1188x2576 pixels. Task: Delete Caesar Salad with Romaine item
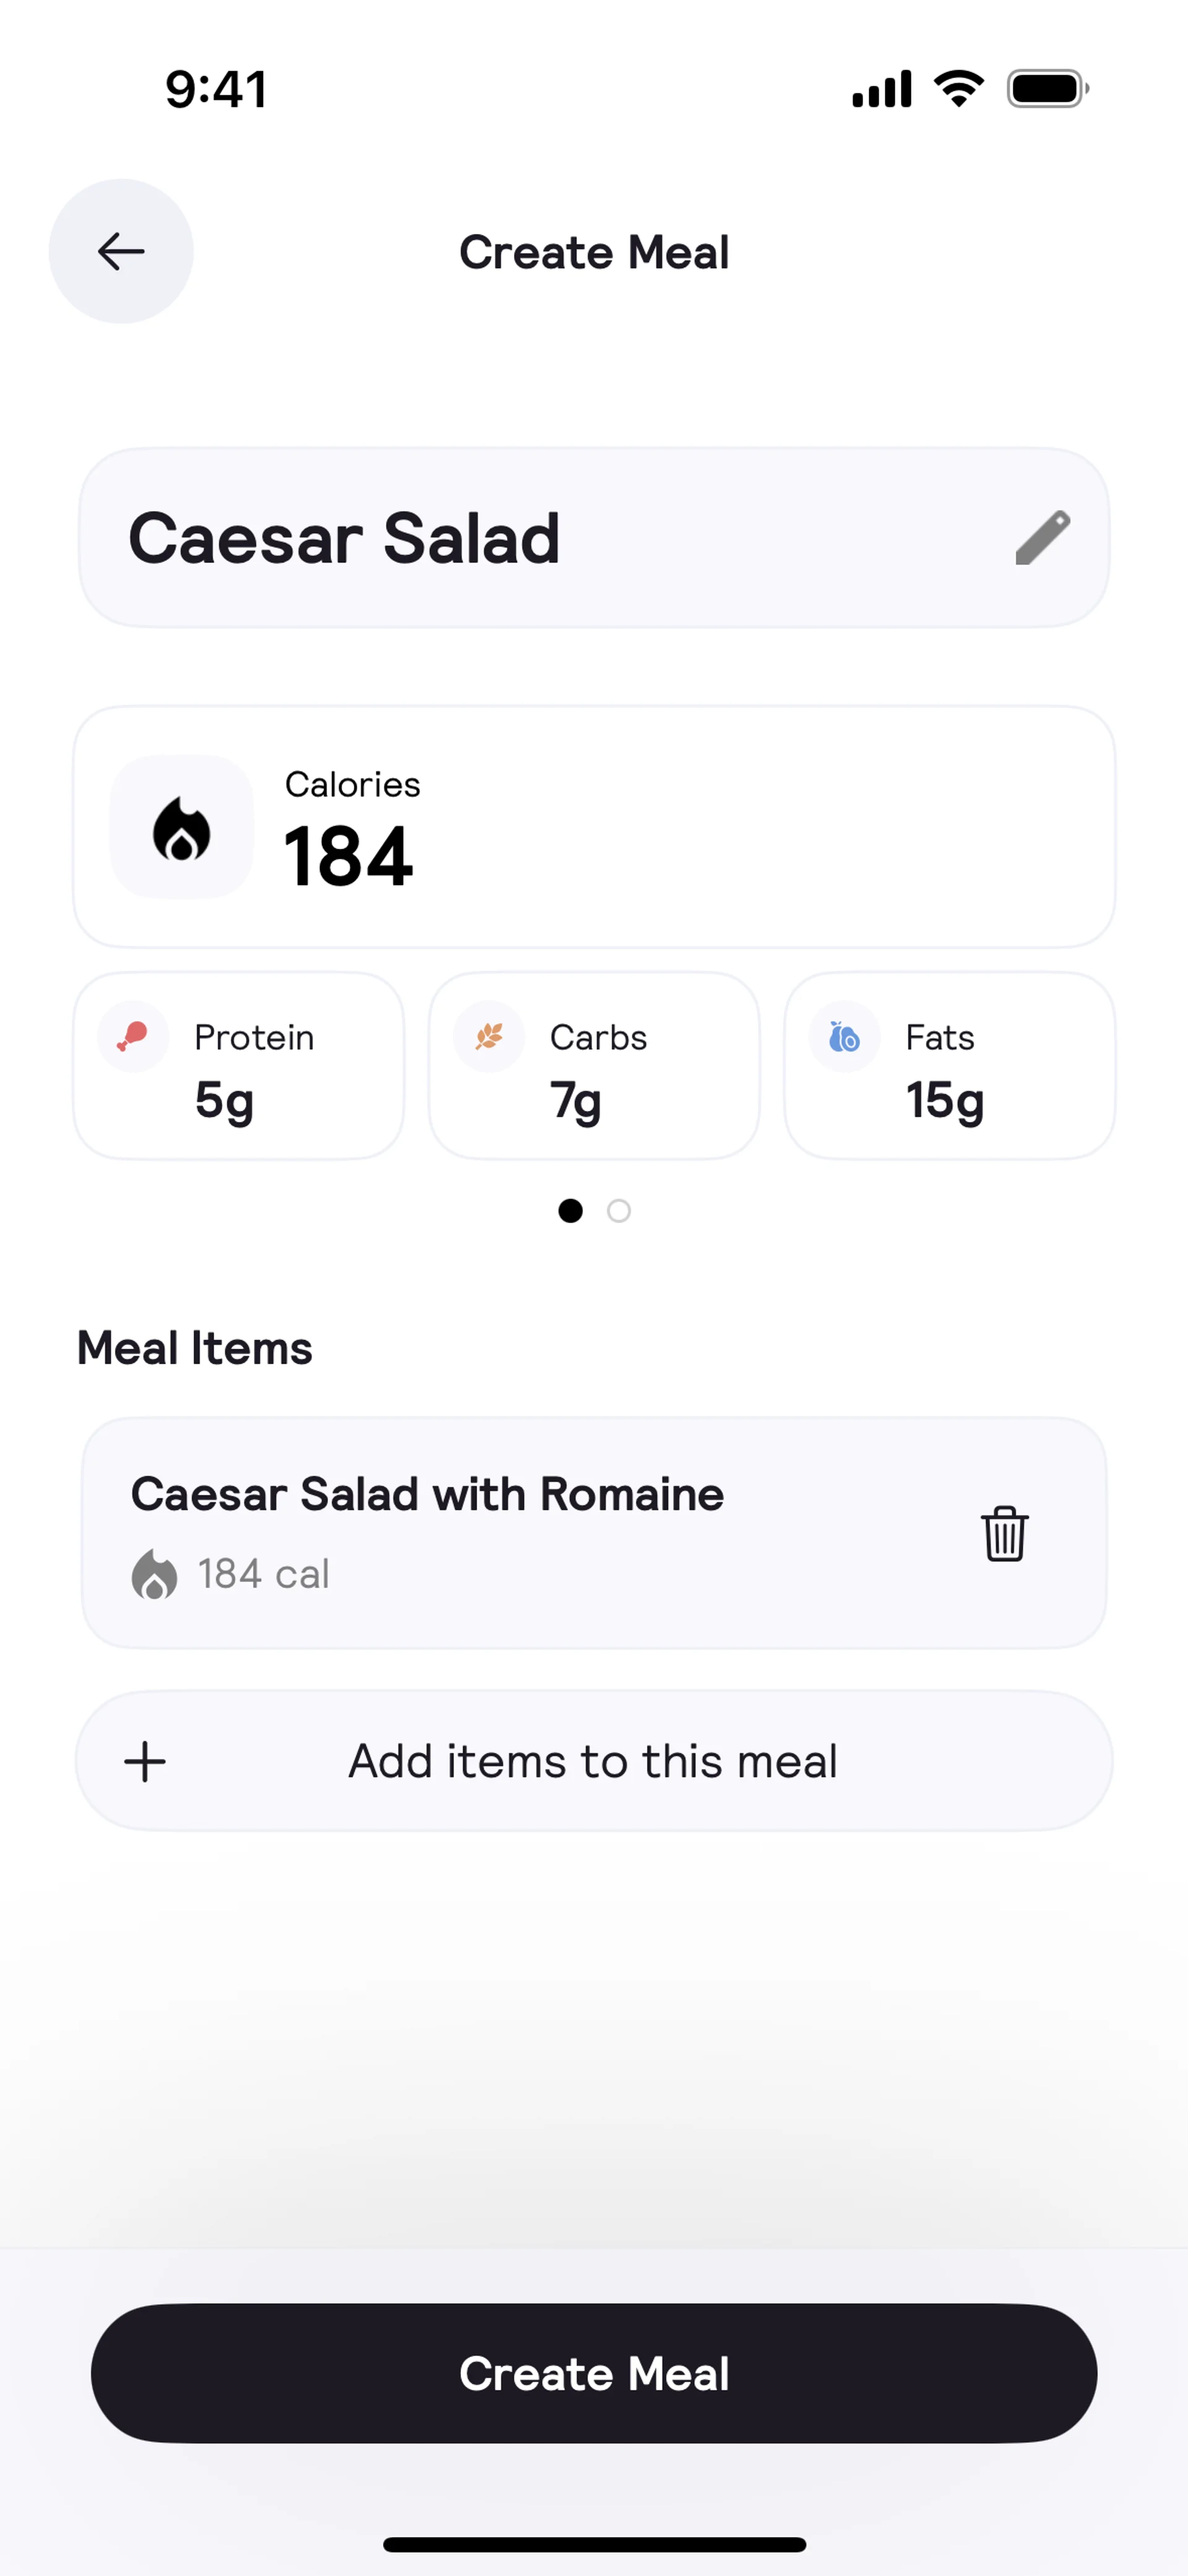[1004, 1533]
